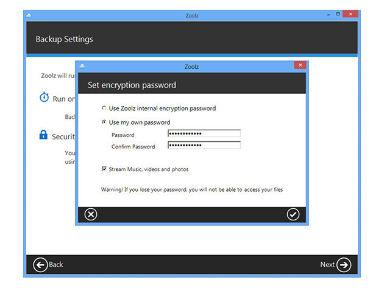Click the lost password warning text

coord(191,189)
